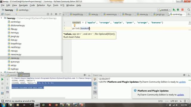Open PyCharm in the taskbar
This screenshot has width=191, height=107.
pyautogui.click(x=37, y=105)
